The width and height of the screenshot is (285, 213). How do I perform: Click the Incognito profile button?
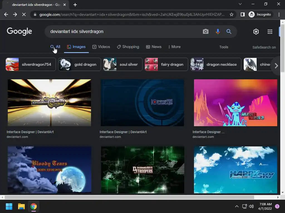click(x=260, y=14)
